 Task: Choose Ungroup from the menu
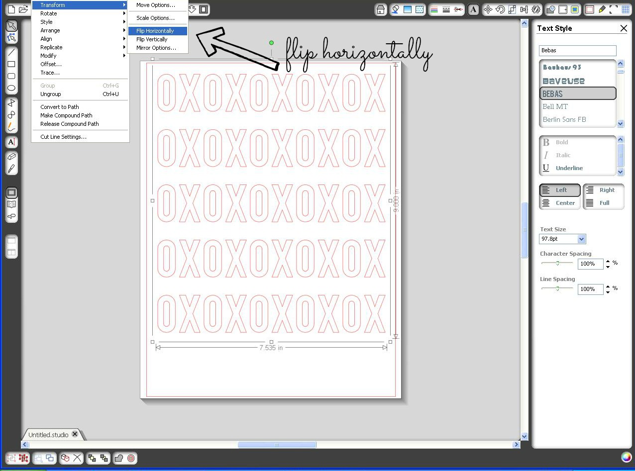point(80,94)
